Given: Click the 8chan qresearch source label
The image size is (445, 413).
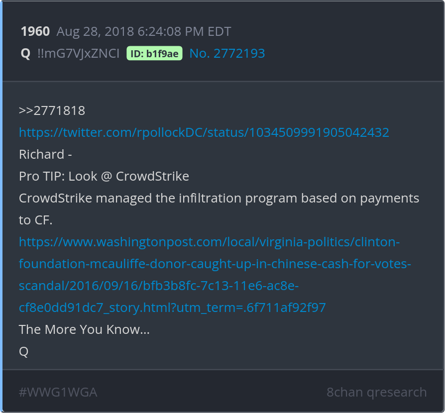Looking at the screenshot, I should 376,392.
